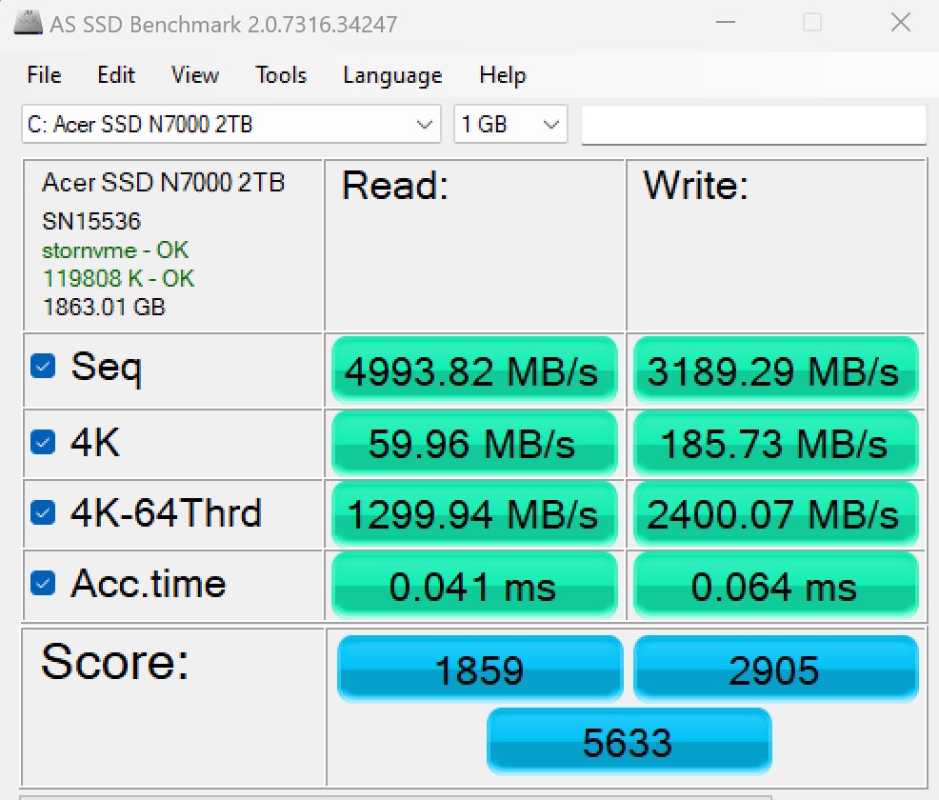The width and height of the screenshot is (939, 800).
Task: Click the read score 1859 box
Action: 479,670
